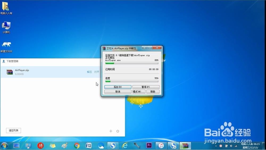
Task: Open microphone recorder icon in taskbar
Action: pyautogui.click(x=137, y=146)
